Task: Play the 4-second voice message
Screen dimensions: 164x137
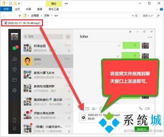Action: (131, 55)
